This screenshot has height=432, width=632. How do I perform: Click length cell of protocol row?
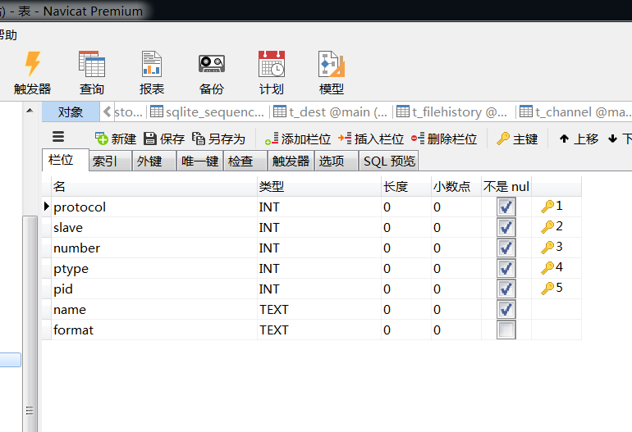click(406, 207)
